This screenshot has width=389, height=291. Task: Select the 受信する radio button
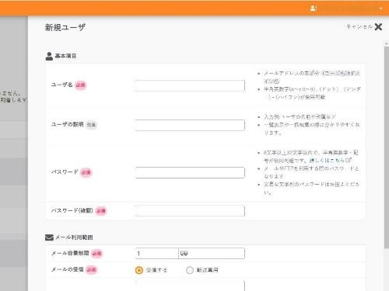[139, 270]
